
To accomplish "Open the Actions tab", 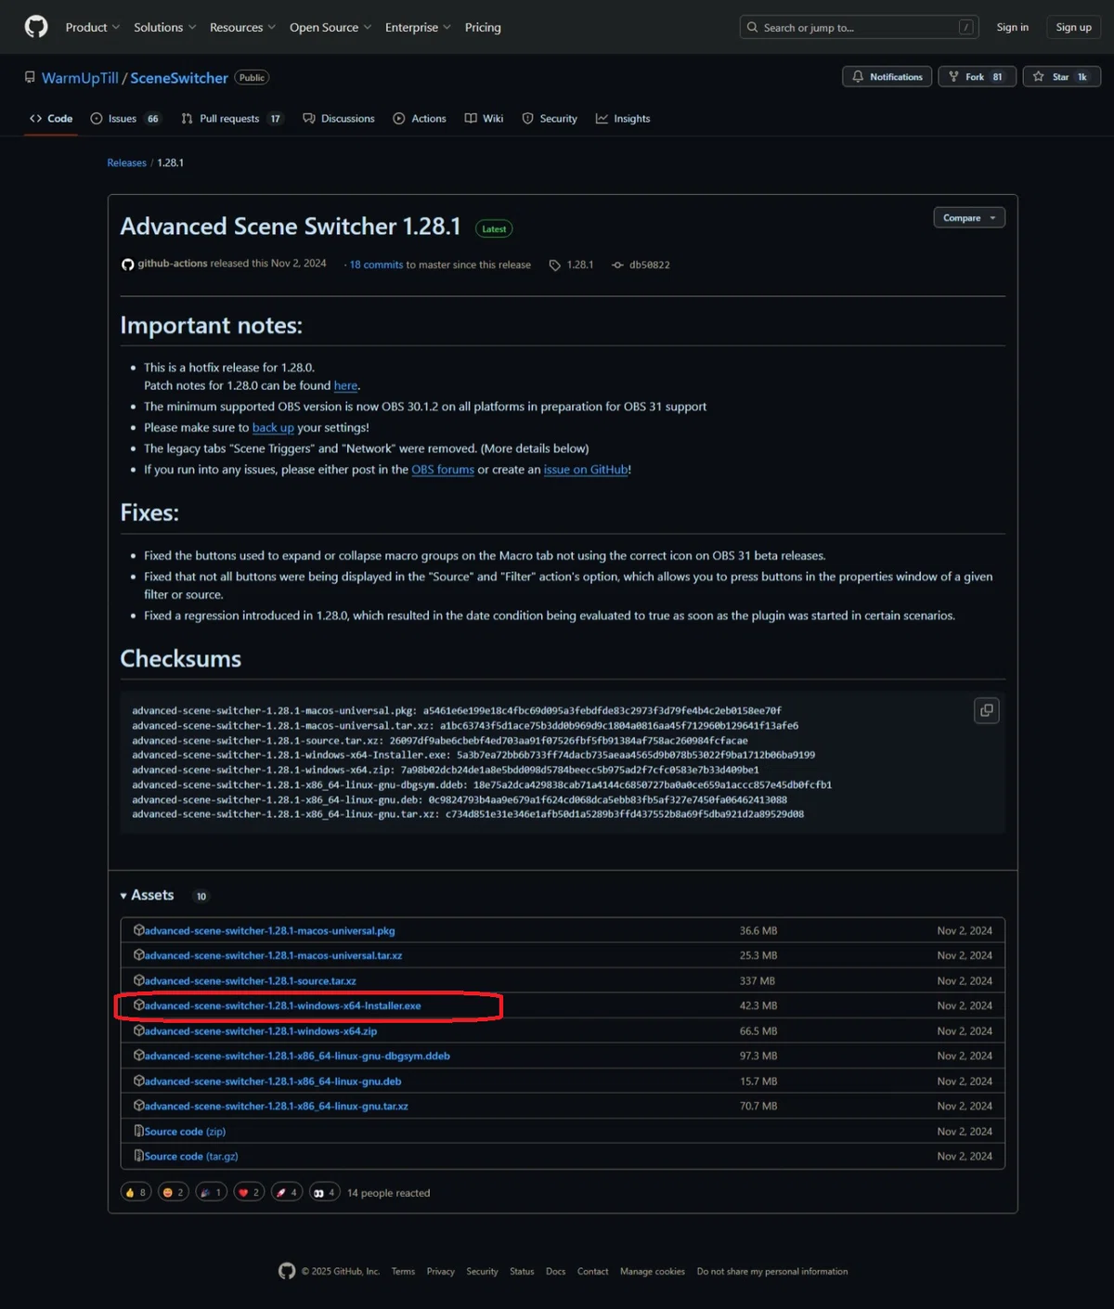I will coord(420,119).
